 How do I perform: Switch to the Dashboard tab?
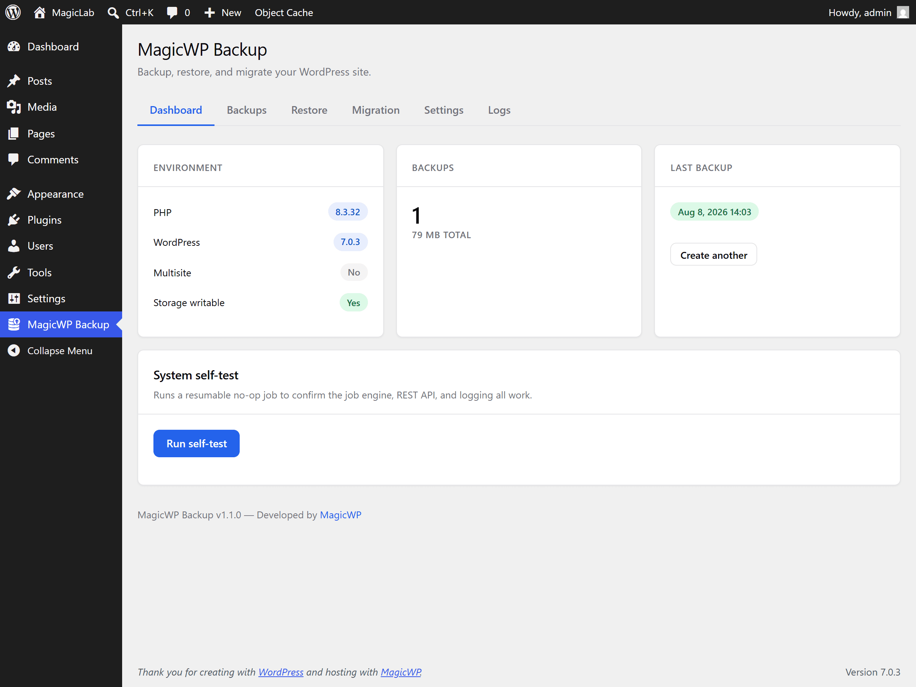tap(176, 110)
